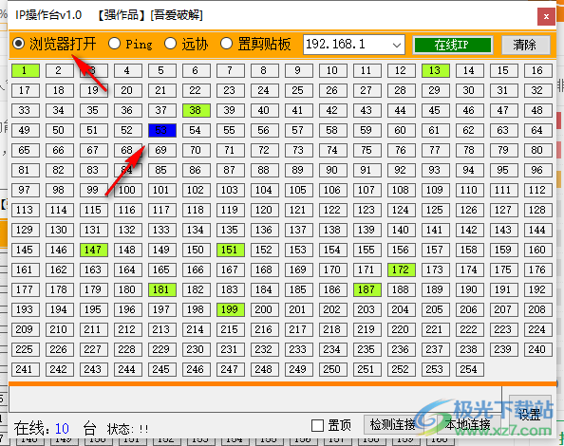Click IP cell 75
The width and height of the screenshot is (564, 446).
[367, 150]
